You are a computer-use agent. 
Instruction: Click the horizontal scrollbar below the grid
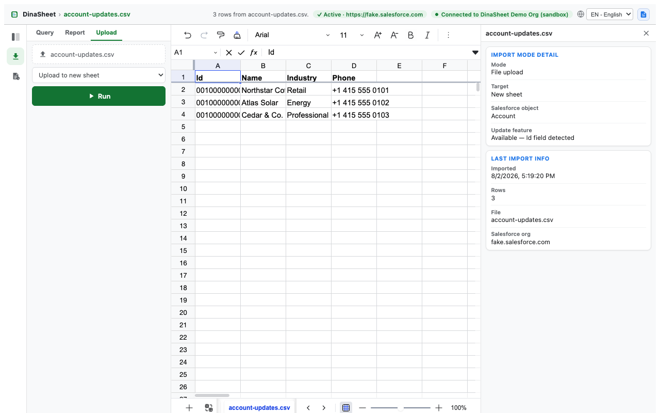(212, 395)
